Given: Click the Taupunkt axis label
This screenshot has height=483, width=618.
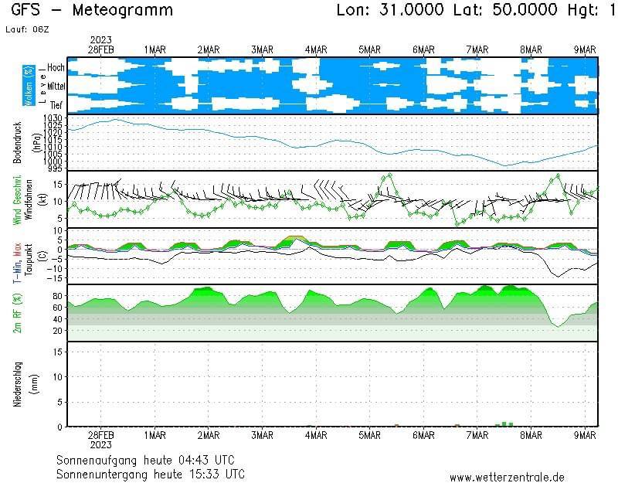Looking at the screenshot, I should coord(29,257).
